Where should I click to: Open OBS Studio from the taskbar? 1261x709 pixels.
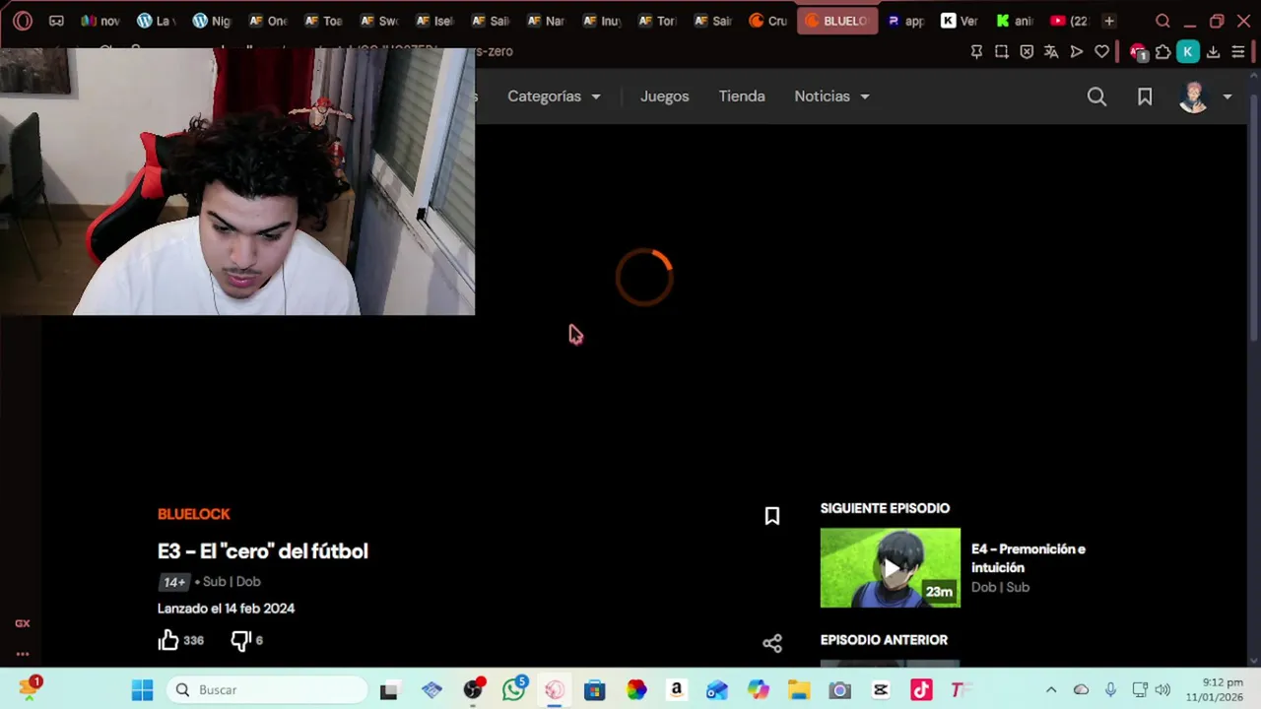click(x=473, y=690)
